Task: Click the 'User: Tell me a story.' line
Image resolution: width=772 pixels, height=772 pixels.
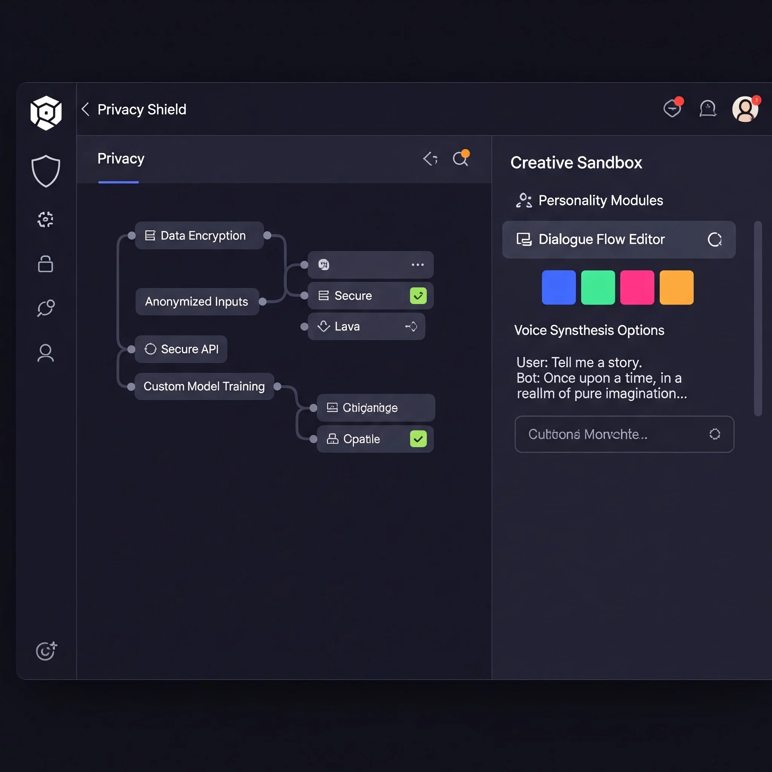Action: (x=579, y=362)
